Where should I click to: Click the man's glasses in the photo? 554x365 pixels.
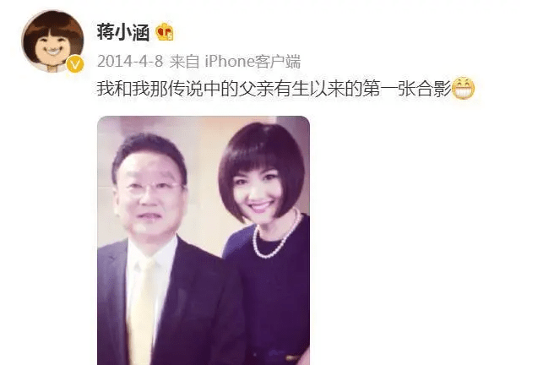[x=153, y=188]
